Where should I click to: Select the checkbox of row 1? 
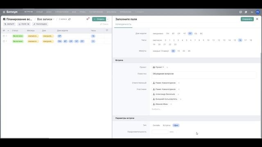(4, 41)
